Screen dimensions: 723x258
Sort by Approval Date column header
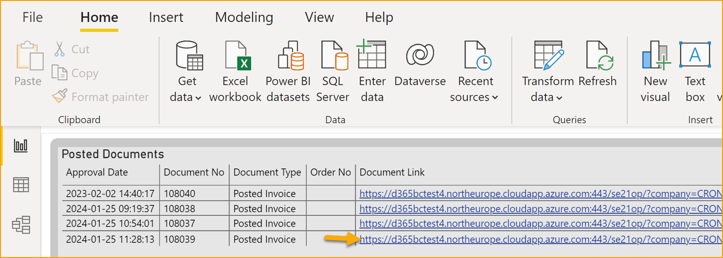[97, 172]
